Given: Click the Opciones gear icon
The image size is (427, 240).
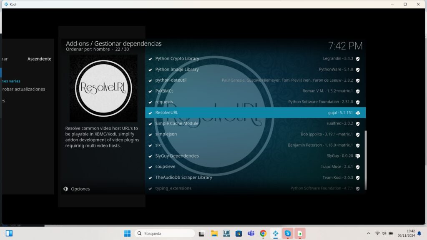Looking at the screenshot, I should tap(65, 189).
